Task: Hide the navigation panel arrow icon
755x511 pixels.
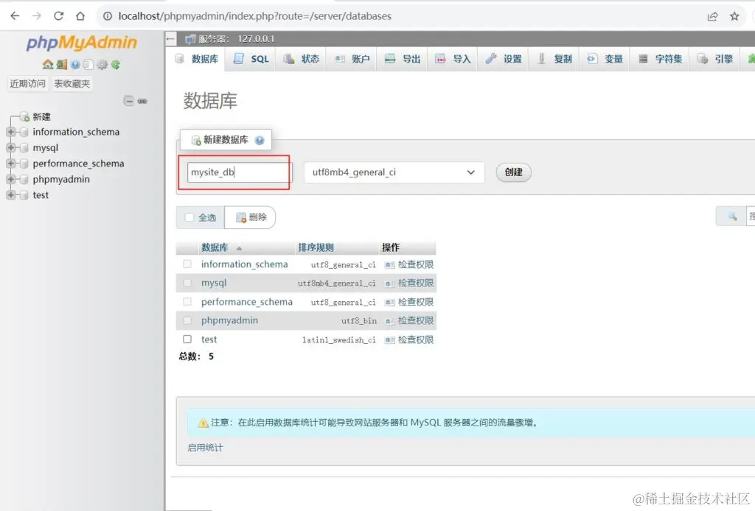Action: (x=170, y=39)
